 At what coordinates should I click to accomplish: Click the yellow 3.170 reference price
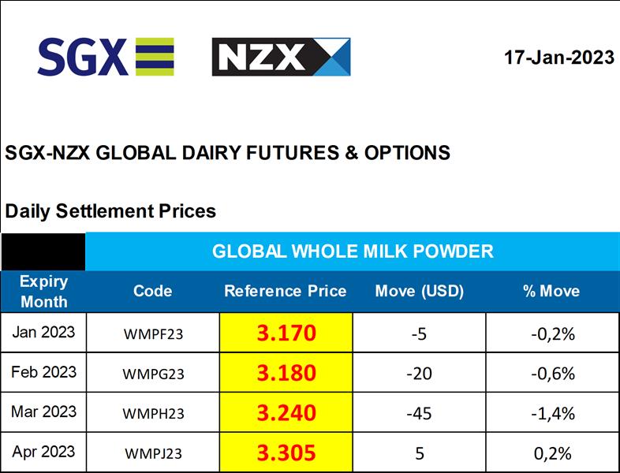point(286,333)
